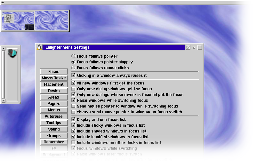Click the triangle arrow on the top bar
Viewport: 256px width, 168px height.
click(3, 3)
